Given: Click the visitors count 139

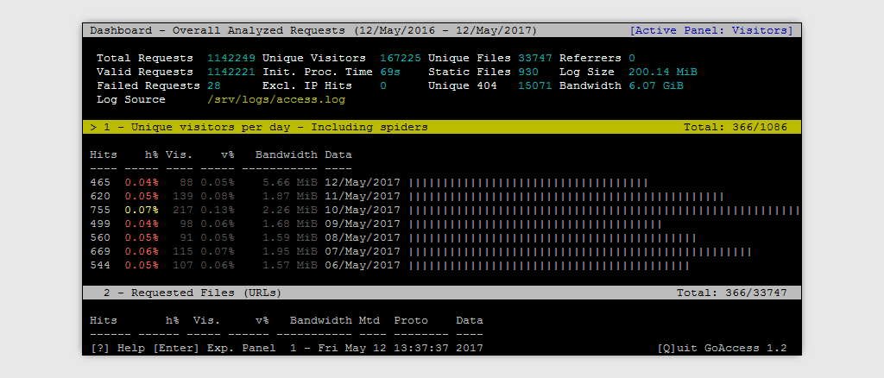Looking at the screenshot, I should (183, 197).
